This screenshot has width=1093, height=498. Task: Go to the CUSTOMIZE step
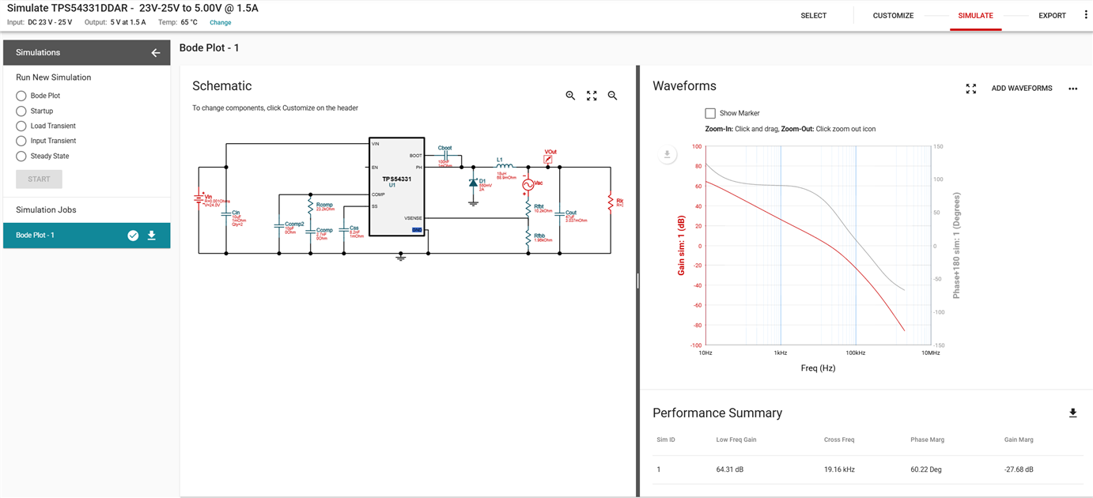[893, 16]
